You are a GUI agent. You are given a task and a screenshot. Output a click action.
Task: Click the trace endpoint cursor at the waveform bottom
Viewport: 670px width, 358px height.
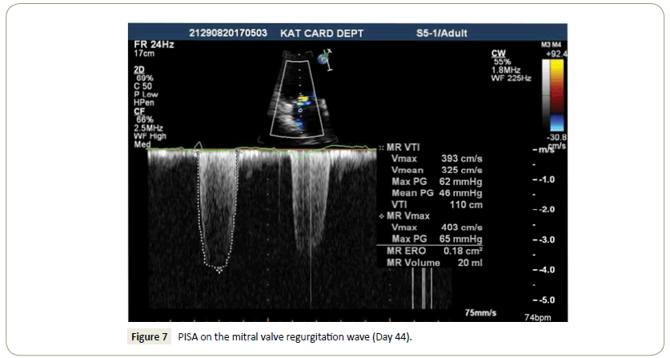(x=219, y=270)
